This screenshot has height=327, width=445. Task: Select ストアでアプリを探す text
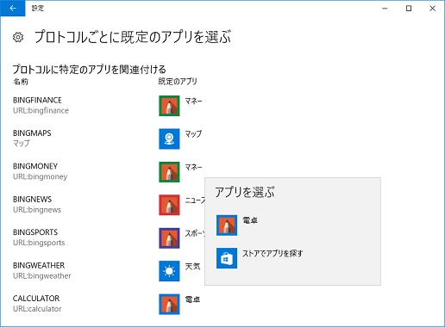(273, 253)
